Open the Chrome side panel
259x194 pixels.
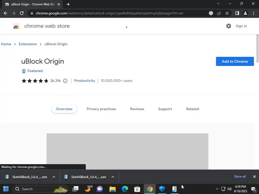[x=237, y=13]
